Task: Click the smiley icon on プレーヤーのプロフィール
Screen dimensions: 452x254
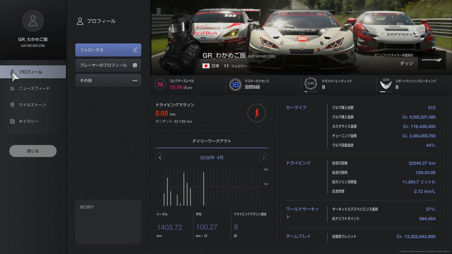Action: coord(135,65)
